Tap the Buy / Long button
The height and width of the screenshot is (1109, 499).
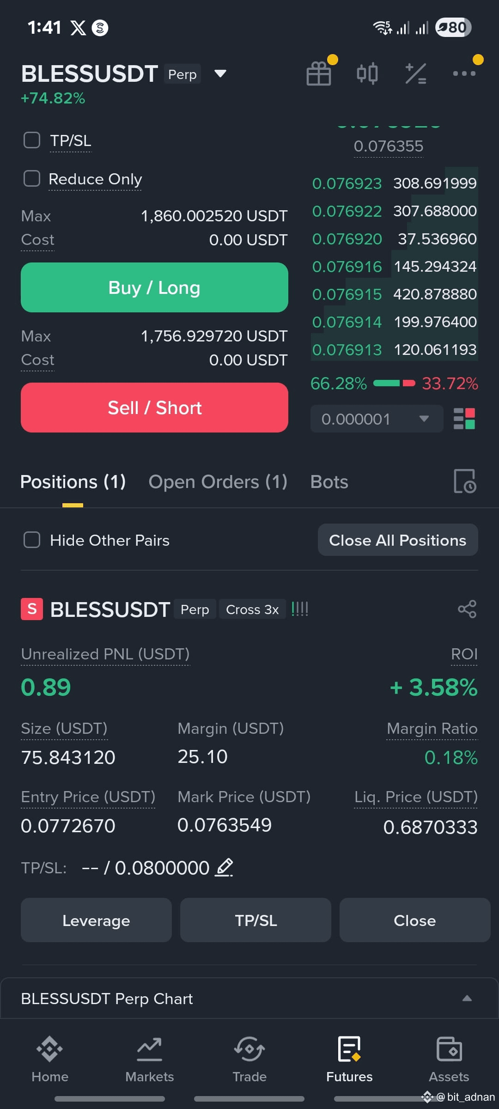154,287
